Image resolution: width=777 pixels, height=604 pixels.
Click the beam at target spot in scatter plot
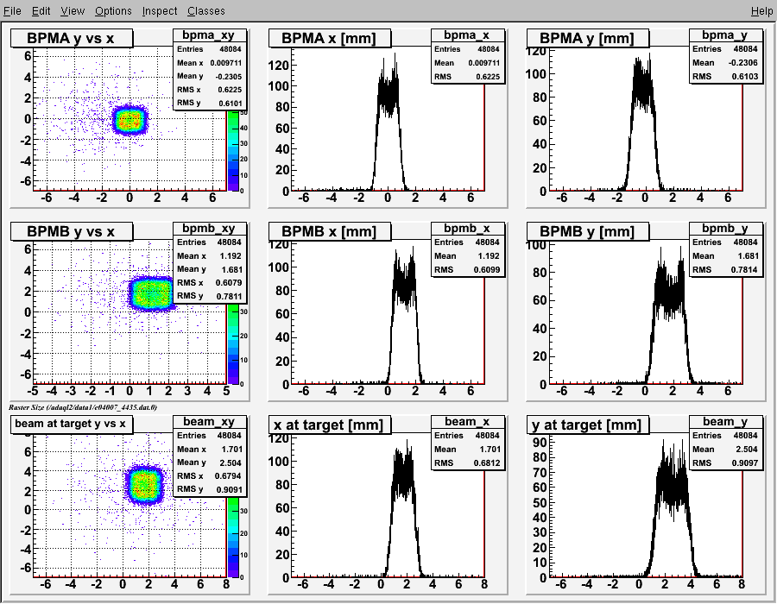[x=144, y=484]
